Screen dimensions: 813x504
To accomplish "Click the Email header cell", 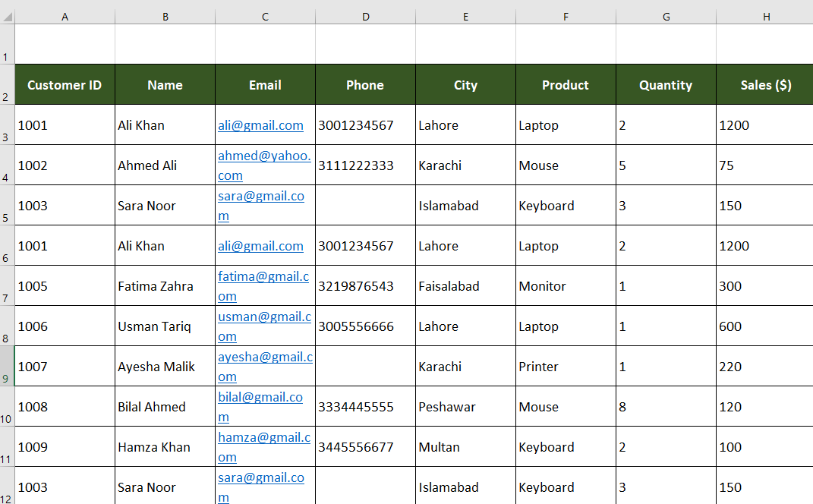I will tap(265, 84).
